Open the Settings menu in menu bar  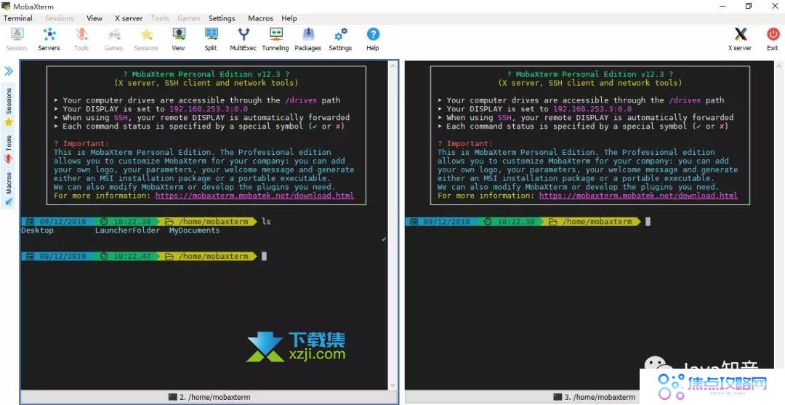point(222,18)
